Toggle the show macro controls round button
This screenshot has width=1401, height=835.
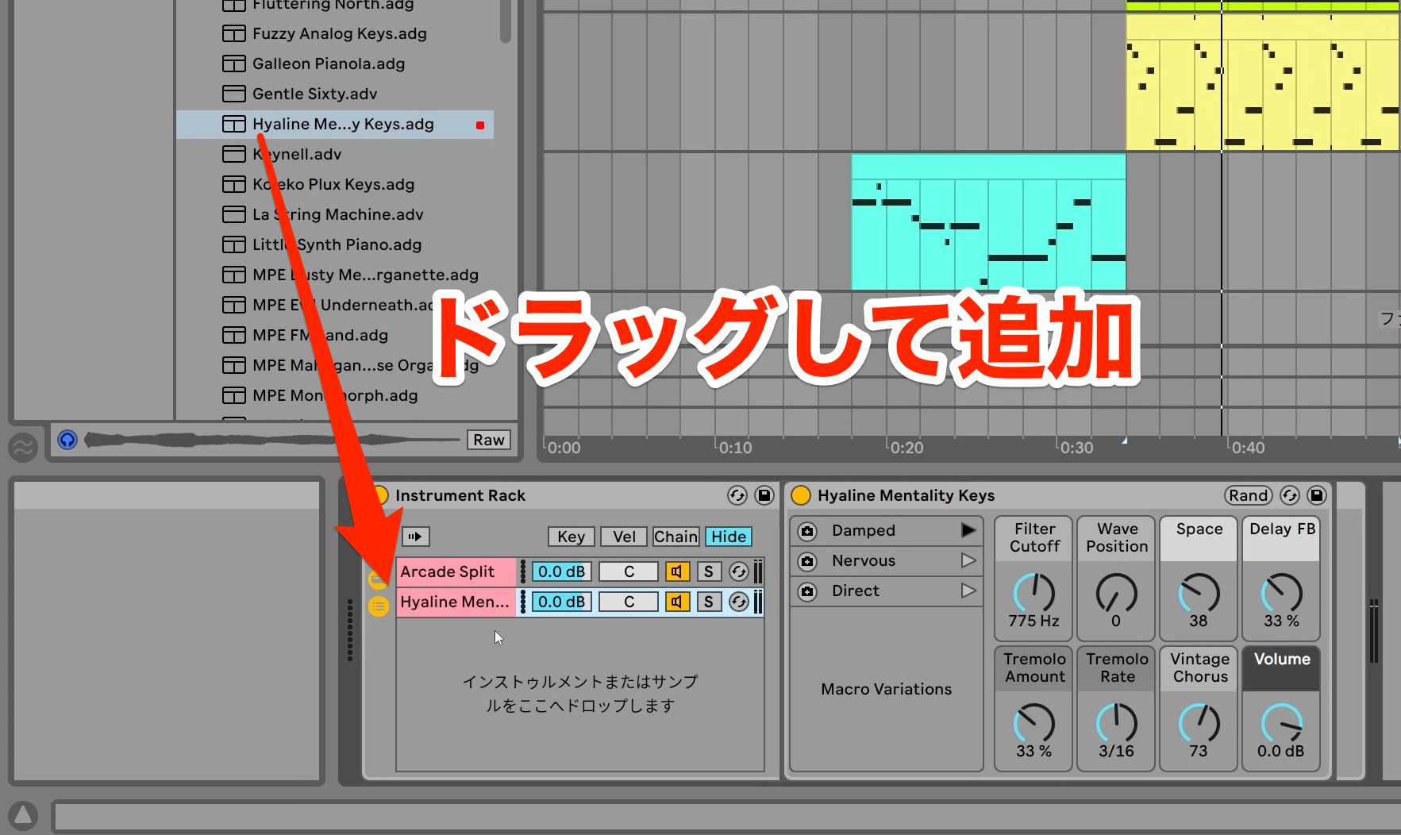[x=379, y=579]
